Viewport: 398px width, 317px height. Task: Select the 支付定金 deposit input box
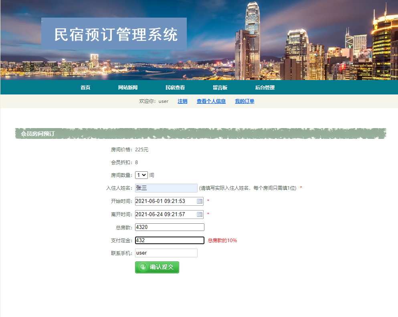[x=169, y=240]
